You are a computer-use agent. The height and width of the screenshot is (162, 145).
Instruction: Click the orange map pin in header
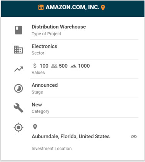pyautogui.click(x=103, y=8)
